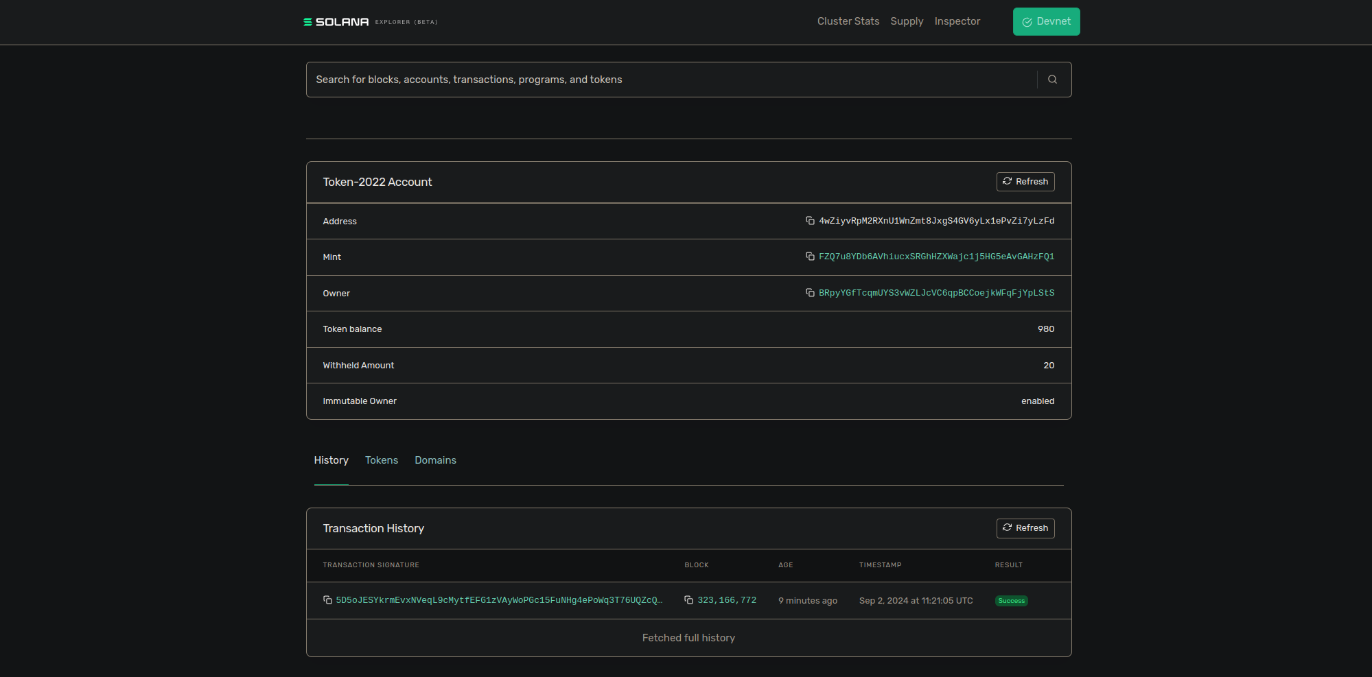Click the Success result badge
The height and width of the screenshot is (677, 1372).
1011,601
